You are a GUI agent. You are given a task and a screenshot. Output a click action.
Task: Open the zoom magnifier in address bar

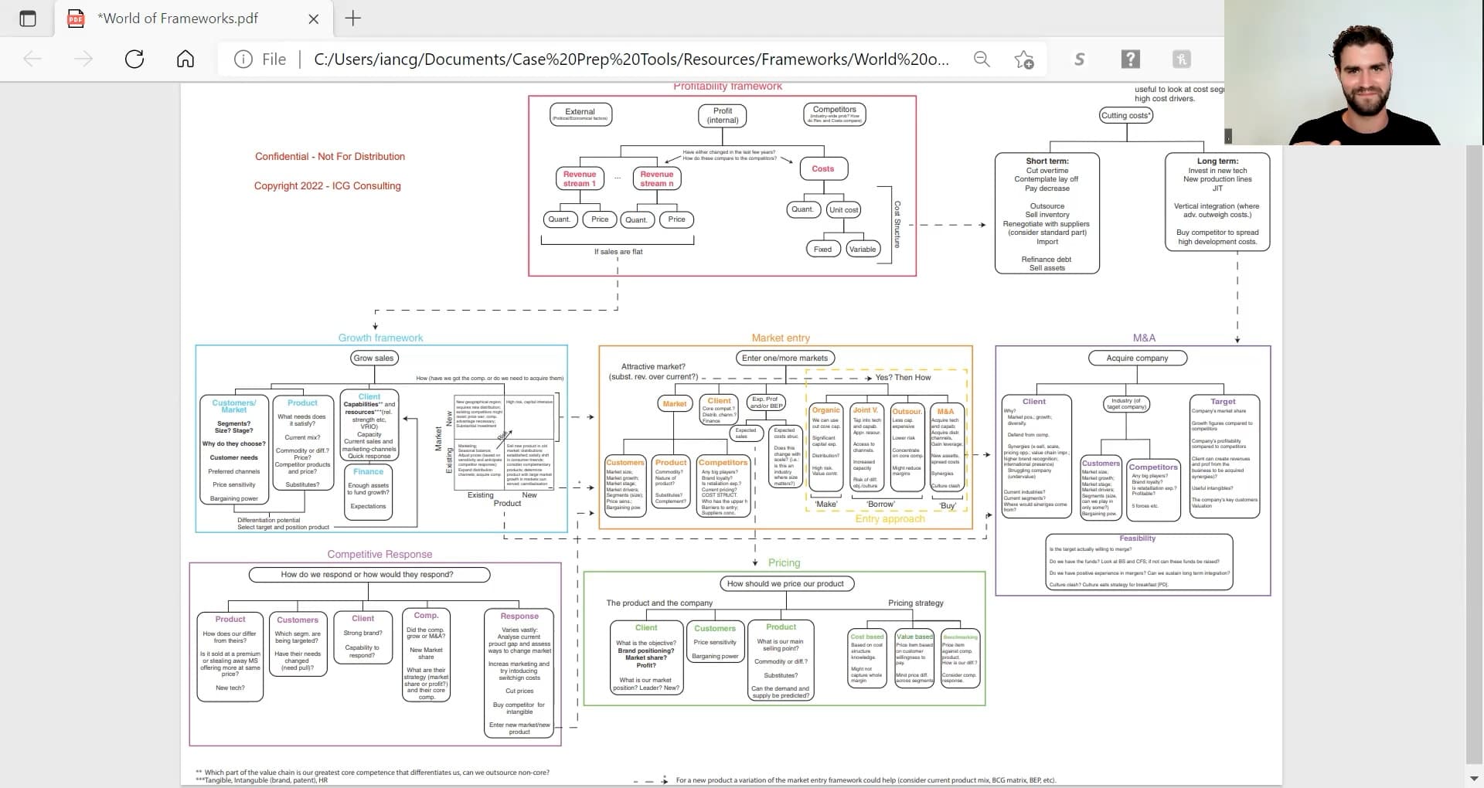click(982, 59)
